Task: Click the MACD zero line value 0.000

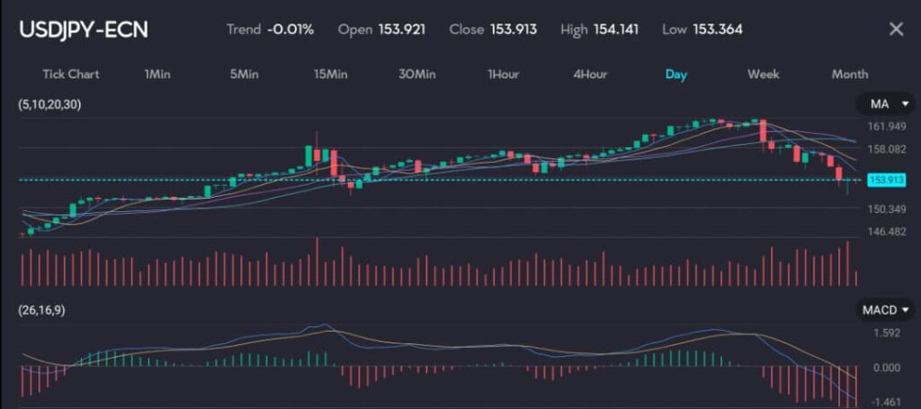Action: 886,368
